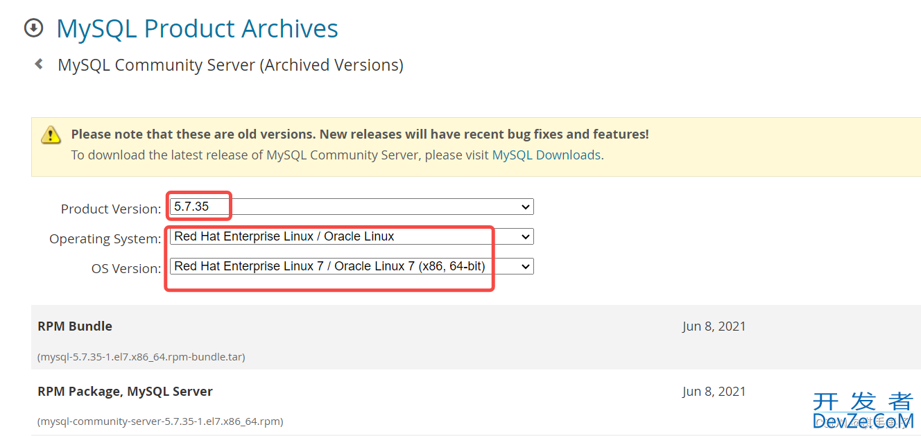This screenshot has height=436, width=921.
Task: Click the download circle icon beside page title
Action: pos(33,28)
